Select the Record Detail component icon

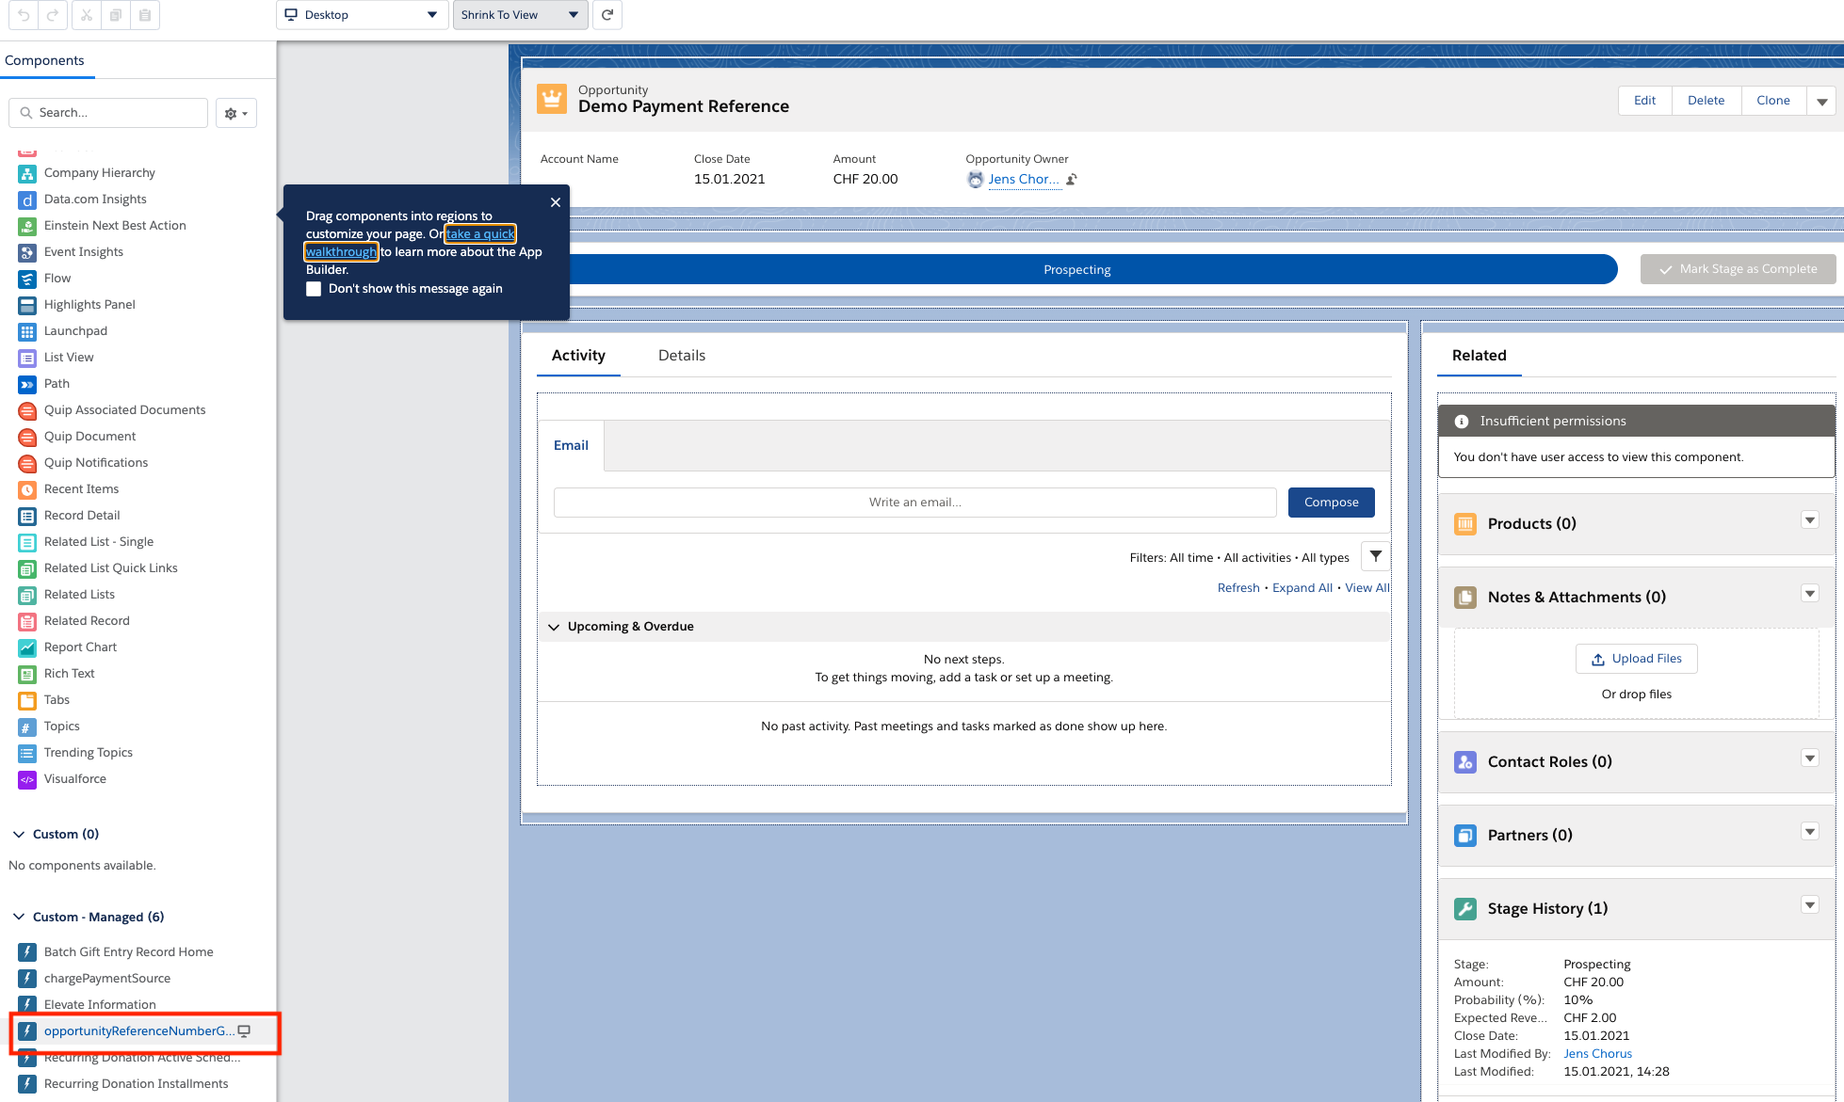point(27,516)
